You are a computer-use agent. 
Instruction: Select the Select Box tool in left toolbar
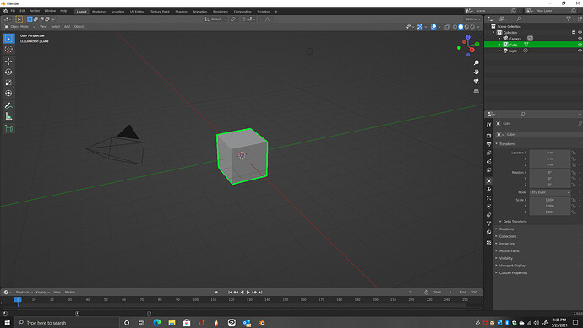pyautogui.click(x=8, y=39)
